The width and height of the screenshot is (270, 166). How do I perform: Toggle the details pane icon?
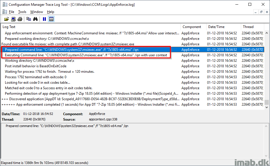click(51, 19)
